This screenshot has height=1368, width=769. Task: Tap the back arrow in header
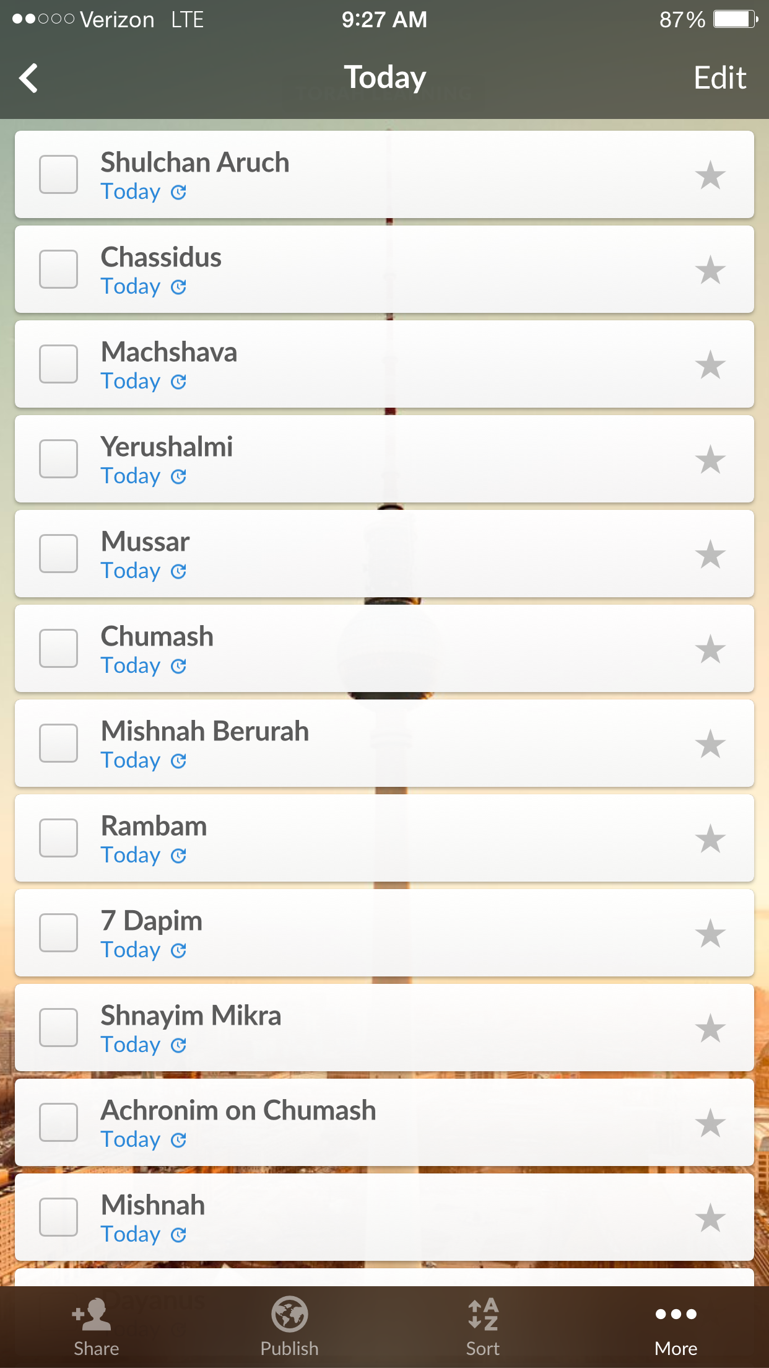[29, 79]
